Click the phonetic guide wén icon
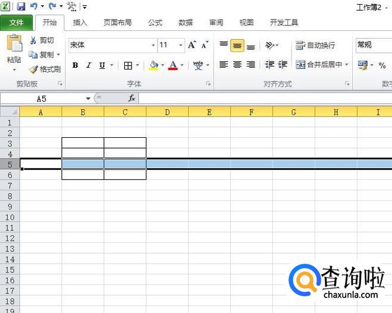Viewport: 392px width, 313px height. point(198,65)
